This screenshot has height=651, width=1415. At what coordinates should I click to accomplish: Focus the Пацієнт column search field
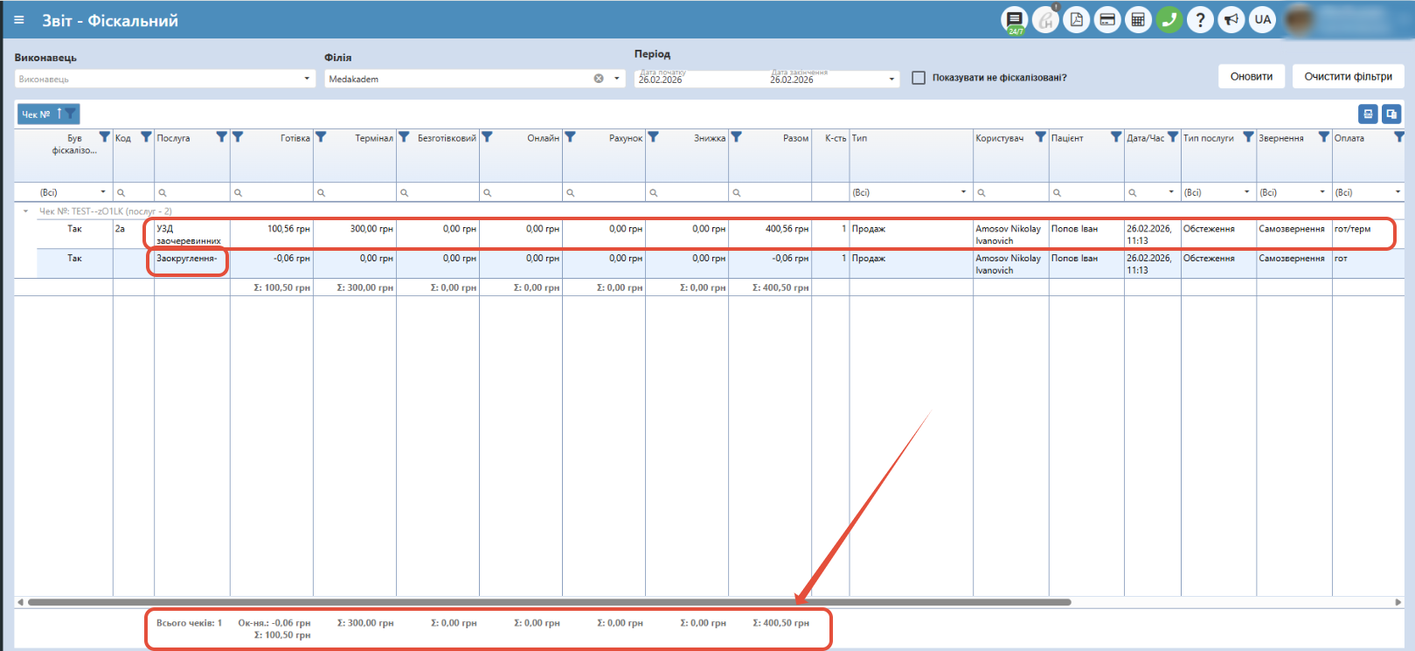[1086, 192]
